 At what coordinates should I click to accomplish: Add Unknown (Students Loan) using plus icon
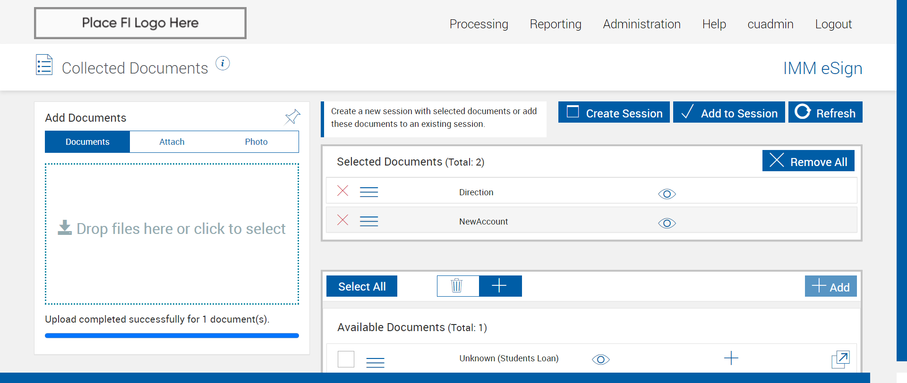(731, 358)
